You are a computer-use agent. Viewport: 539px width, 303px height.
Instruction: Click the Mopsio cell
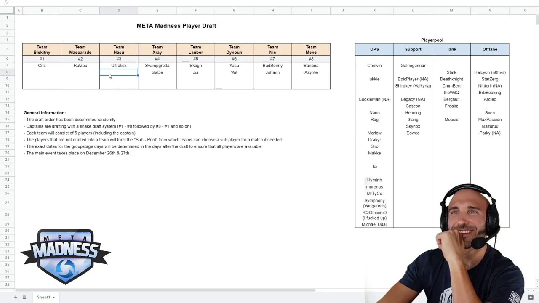tap(451, 120)
